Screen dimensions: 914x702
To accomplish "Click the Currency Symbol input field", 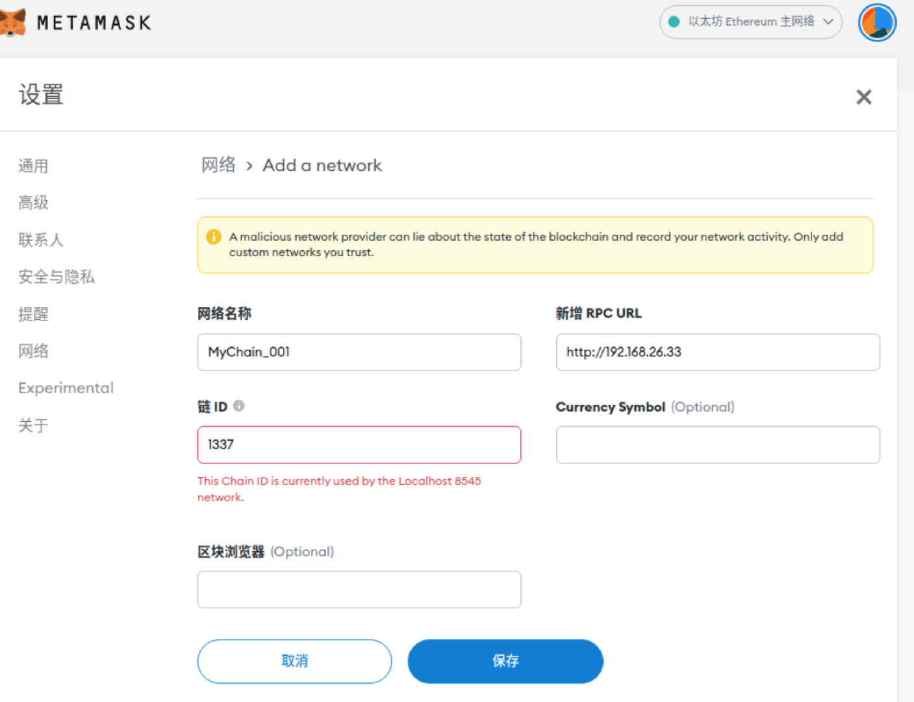I will [718, 445].
